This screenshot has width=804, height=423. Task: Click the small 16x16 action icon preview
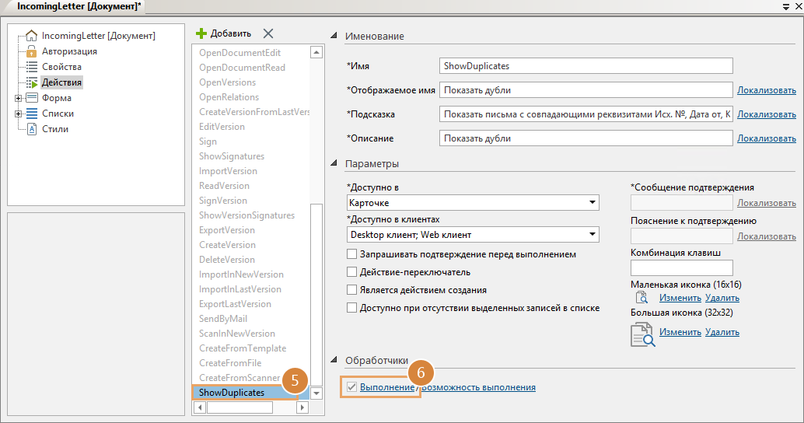641,298
